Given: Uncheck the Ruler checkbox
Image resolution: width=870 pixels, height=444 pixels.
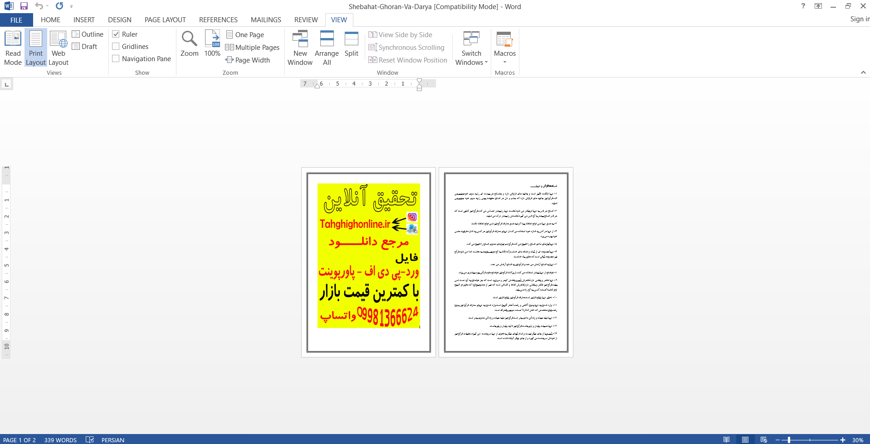Looking at the screenshot, I should pos(116,34).
